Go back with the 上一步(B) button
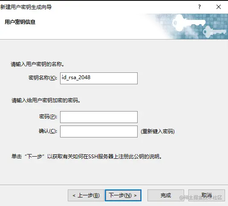The height and width of the screenshot is (206, 228). pyautogui.click(x=86, y=195)
